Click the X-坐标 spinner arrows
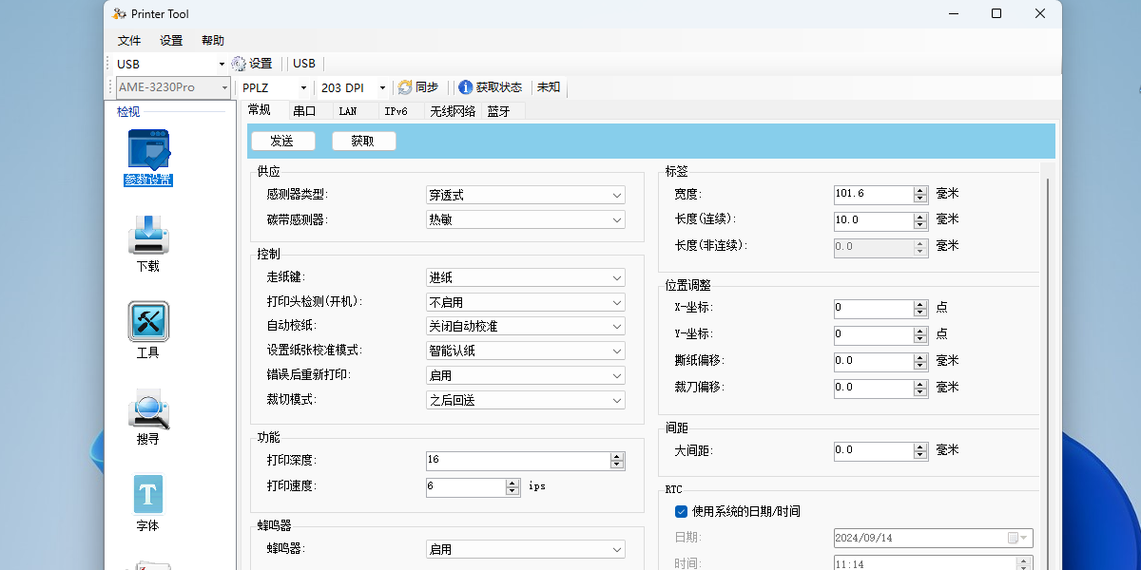 [920, 308]
